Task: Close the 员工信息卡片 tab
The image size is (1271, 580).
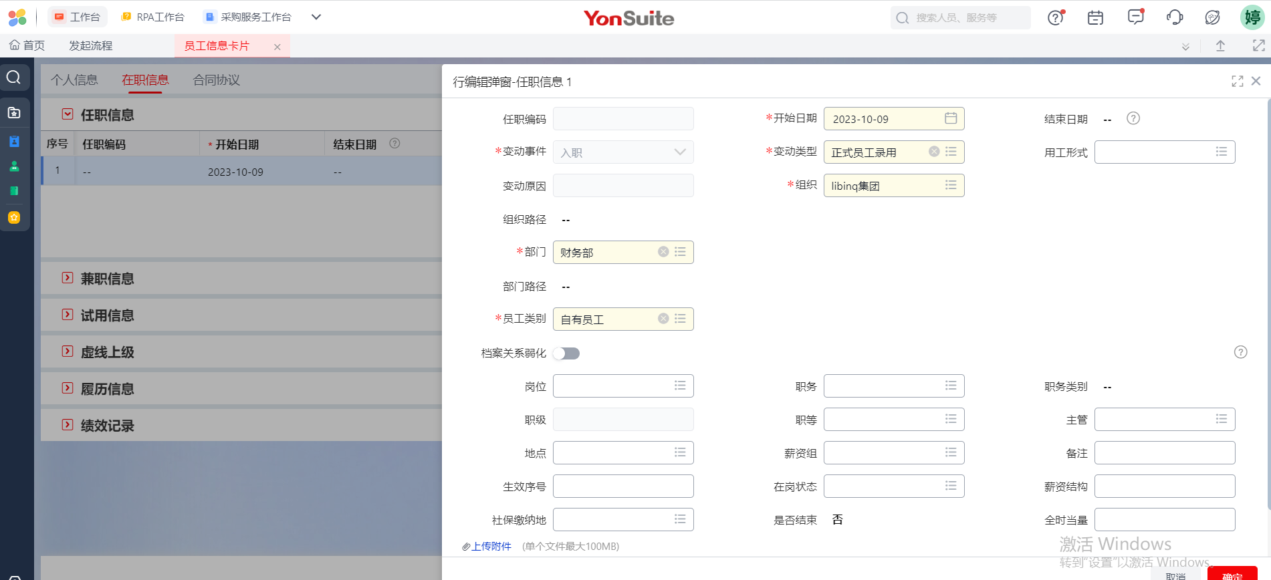Action: [x=277, y=47]
